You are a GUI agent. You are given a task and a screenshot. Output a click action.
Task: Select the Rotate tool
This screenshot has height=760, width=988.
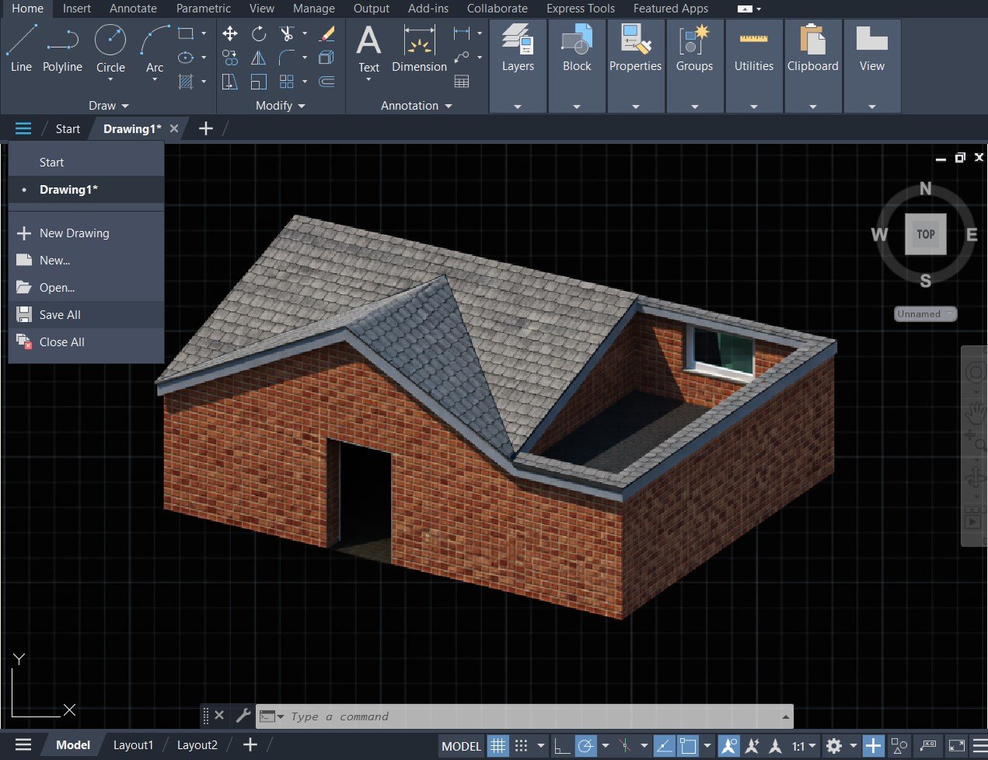pos(259,33)
